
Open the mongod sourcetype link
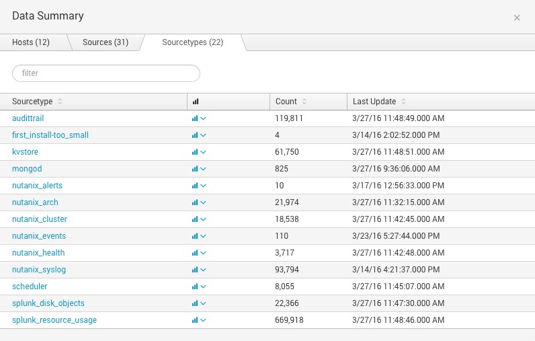[x=27, y=169]
